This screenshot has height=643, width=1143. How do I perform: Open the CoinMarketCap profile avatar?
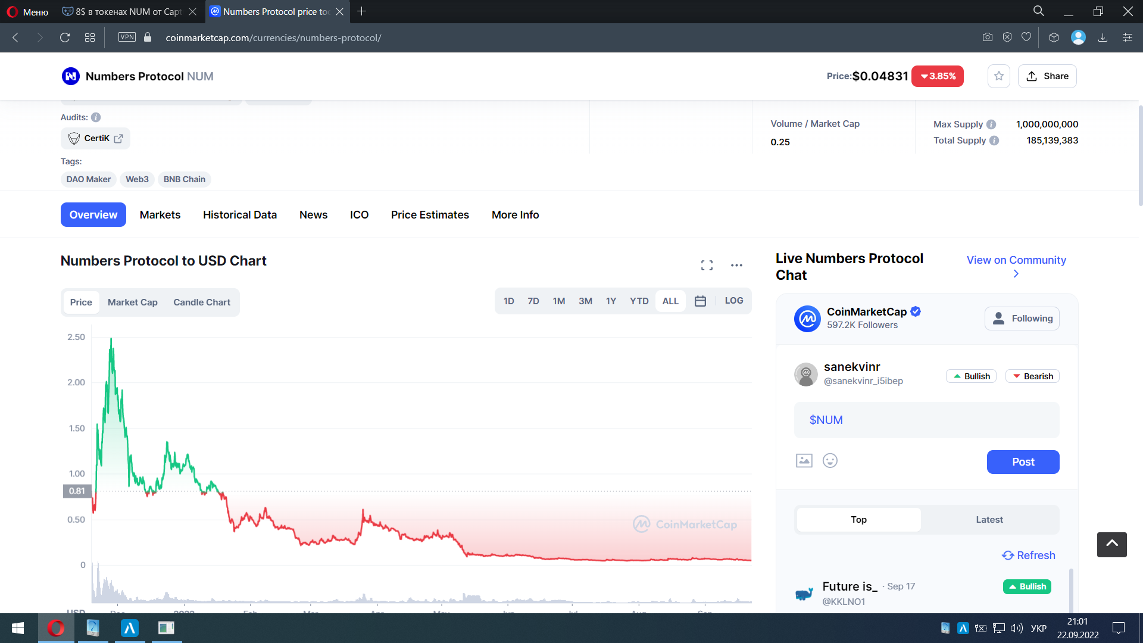[x=807, y=319]
